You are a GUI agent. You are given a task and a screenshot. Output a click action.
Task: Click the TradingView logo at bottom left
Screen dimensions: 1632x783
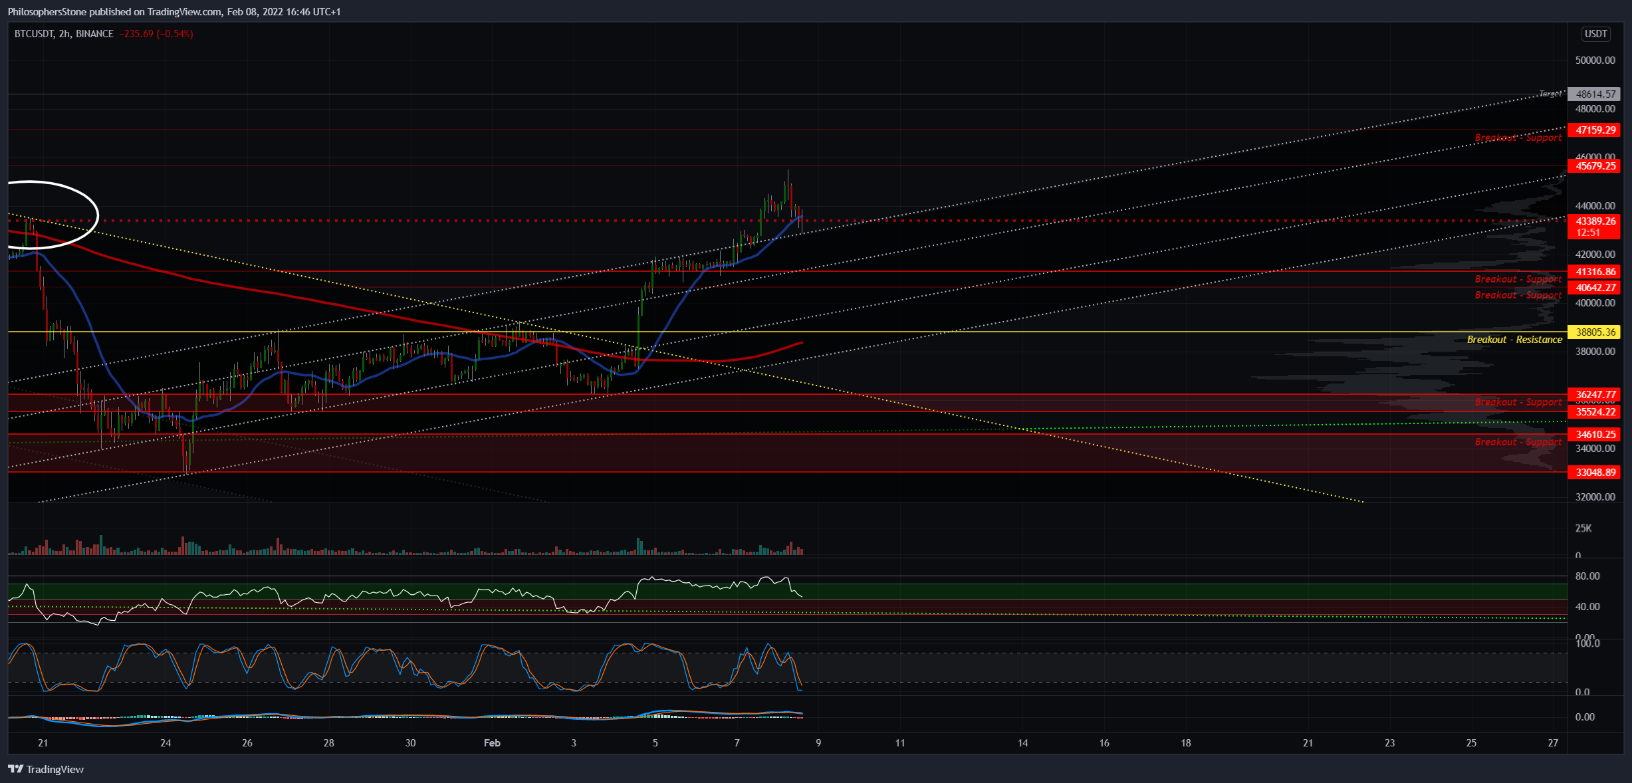point(46,769)
